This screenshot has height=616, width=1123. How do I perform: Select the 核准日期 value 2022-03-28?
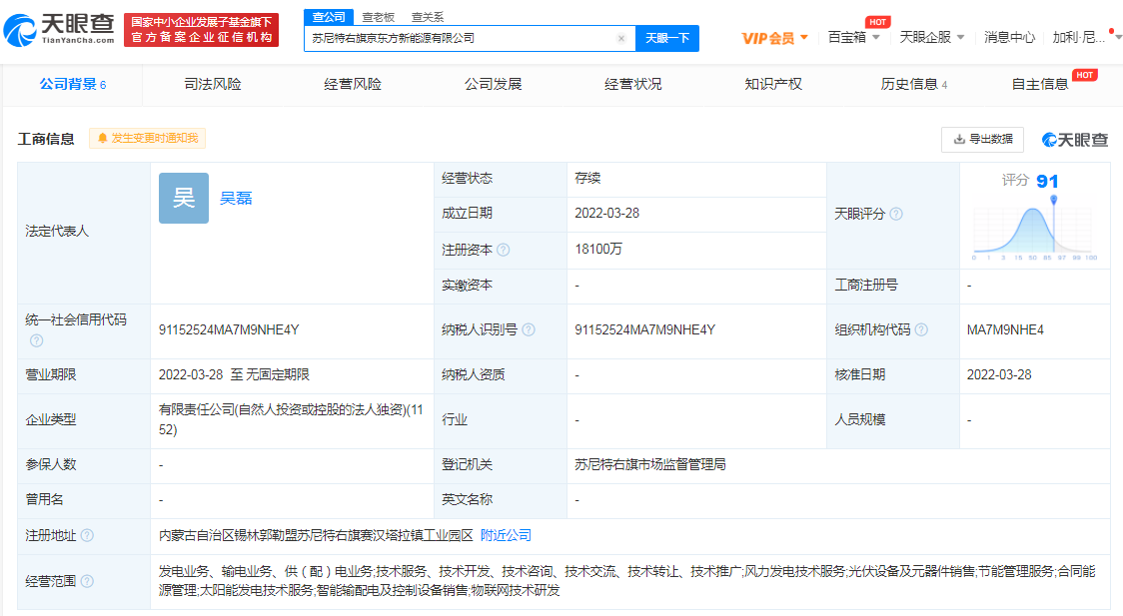(999, 375)
